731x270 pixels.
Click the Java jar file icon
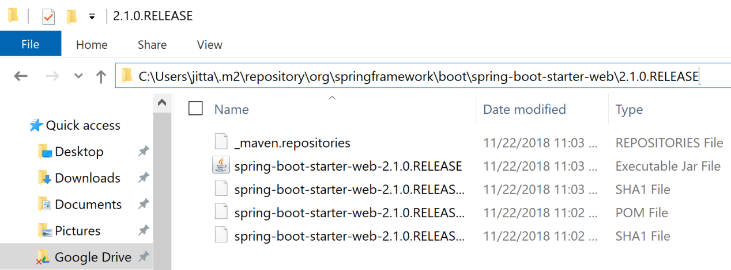221,166
